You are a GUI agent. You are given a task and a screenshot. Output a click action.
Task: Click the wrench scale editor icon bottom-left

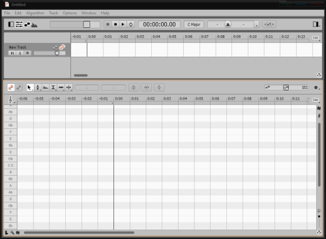tap(12, 232)
